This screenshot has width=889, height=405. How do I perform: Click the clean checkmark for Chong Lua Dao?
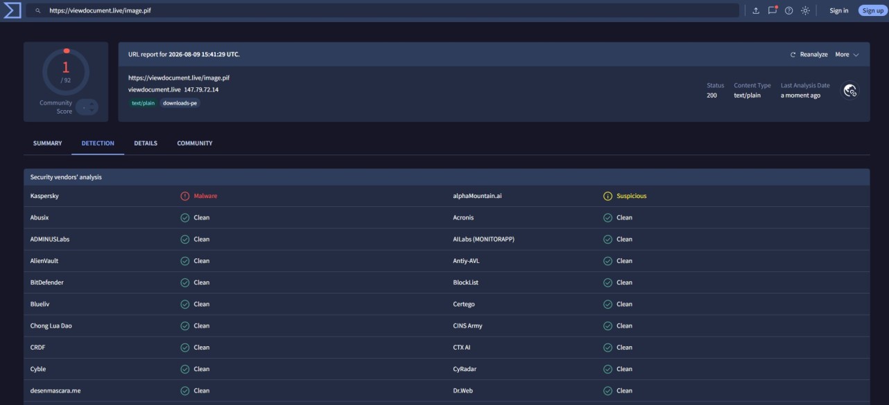(x=184, y=325)
